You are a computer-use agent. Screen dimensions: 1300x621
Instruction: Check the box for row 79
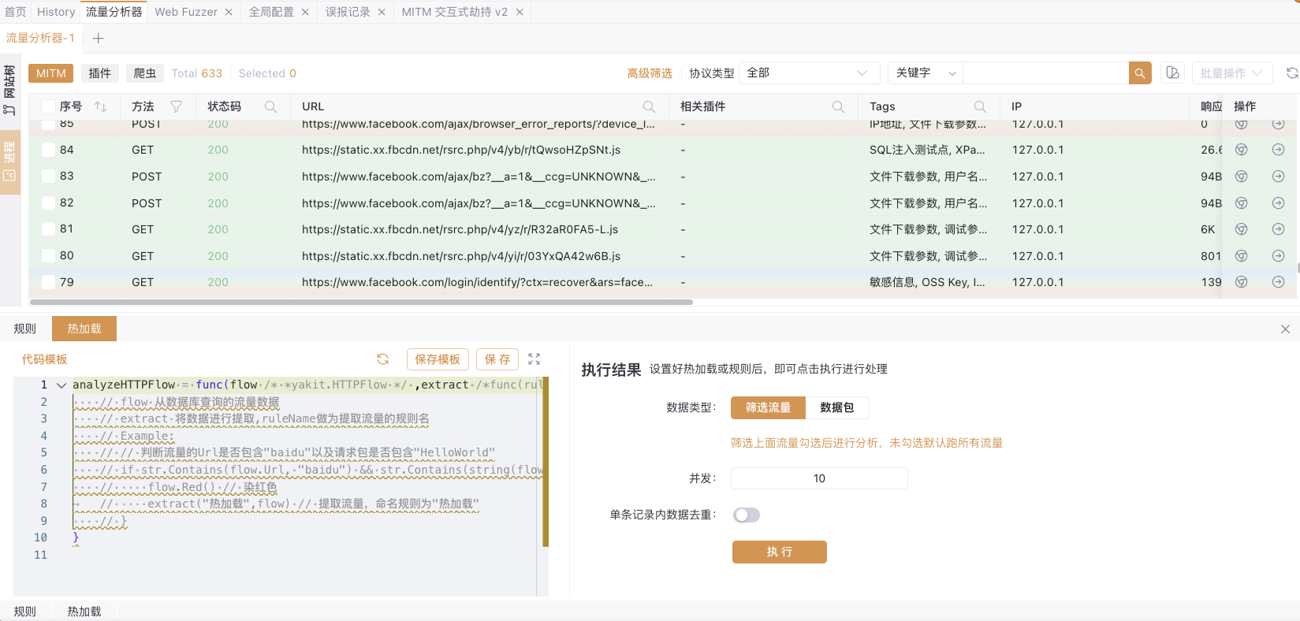click(x=49, y=282)
